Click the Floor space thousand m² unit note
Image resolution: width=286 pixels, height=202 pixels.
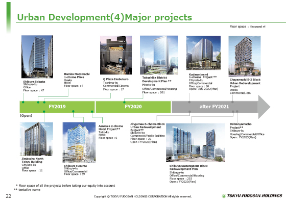tap(247, 27)
